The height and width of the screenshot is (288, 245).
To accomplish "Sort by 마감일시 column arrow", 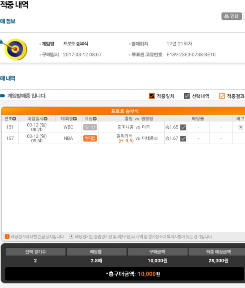I will click(46, 119).
